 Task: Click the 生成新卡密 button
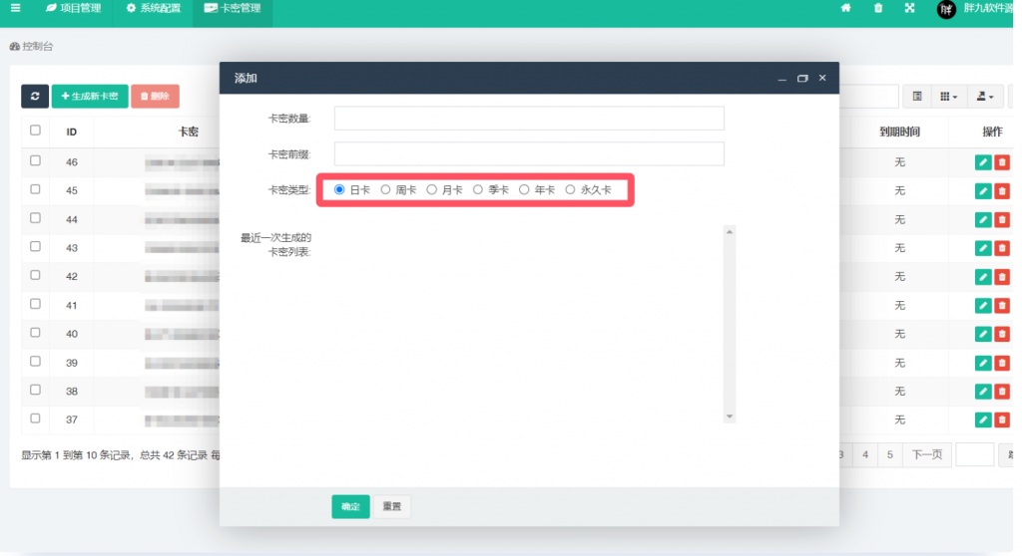point(90,96)
